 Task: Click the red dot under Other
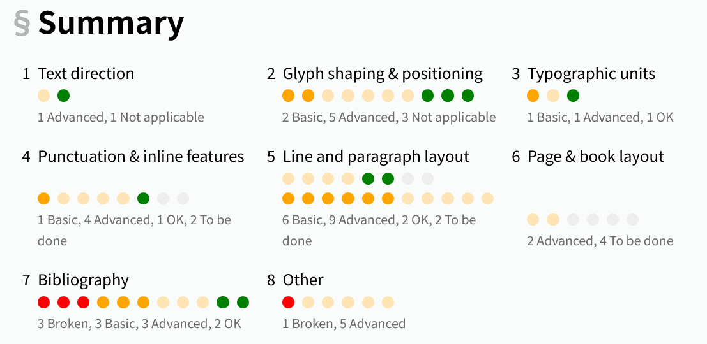click(x=289, y=303)
